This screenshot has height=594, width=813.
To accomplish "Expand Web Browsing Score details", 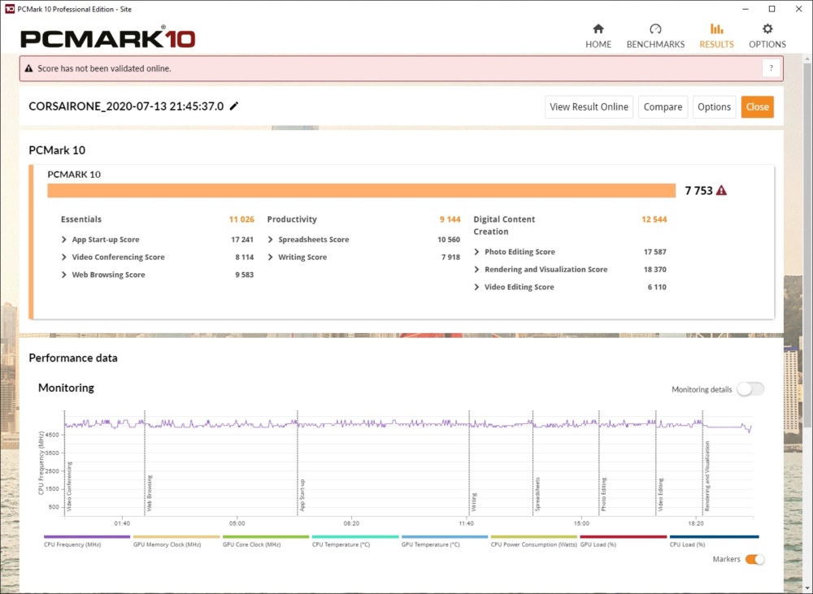I will [63, 275].
